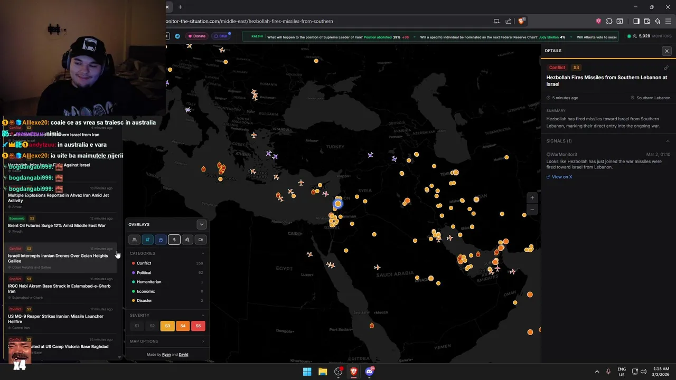Click the Brave Shields lion icon
Screen dimensions: 676x380
tap(521, 21)
